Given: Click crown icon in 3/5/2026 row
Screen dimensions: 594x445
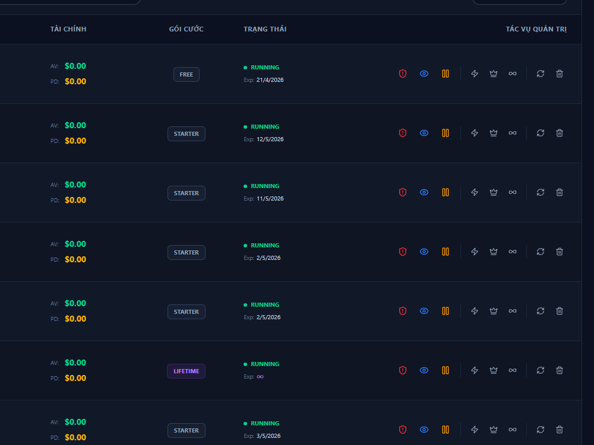Looking at the screenshot, I should [493, 430].
